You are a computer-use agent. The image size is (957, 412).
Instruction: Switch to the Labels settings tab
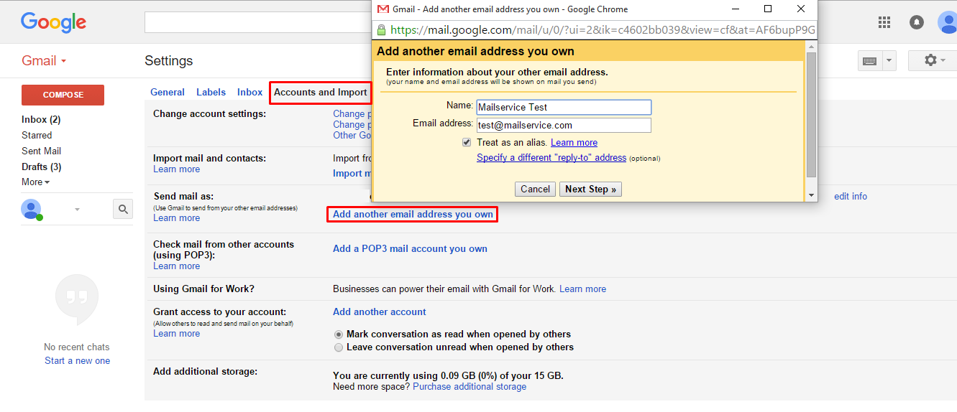pyautogui.click(x=211, y=92)
